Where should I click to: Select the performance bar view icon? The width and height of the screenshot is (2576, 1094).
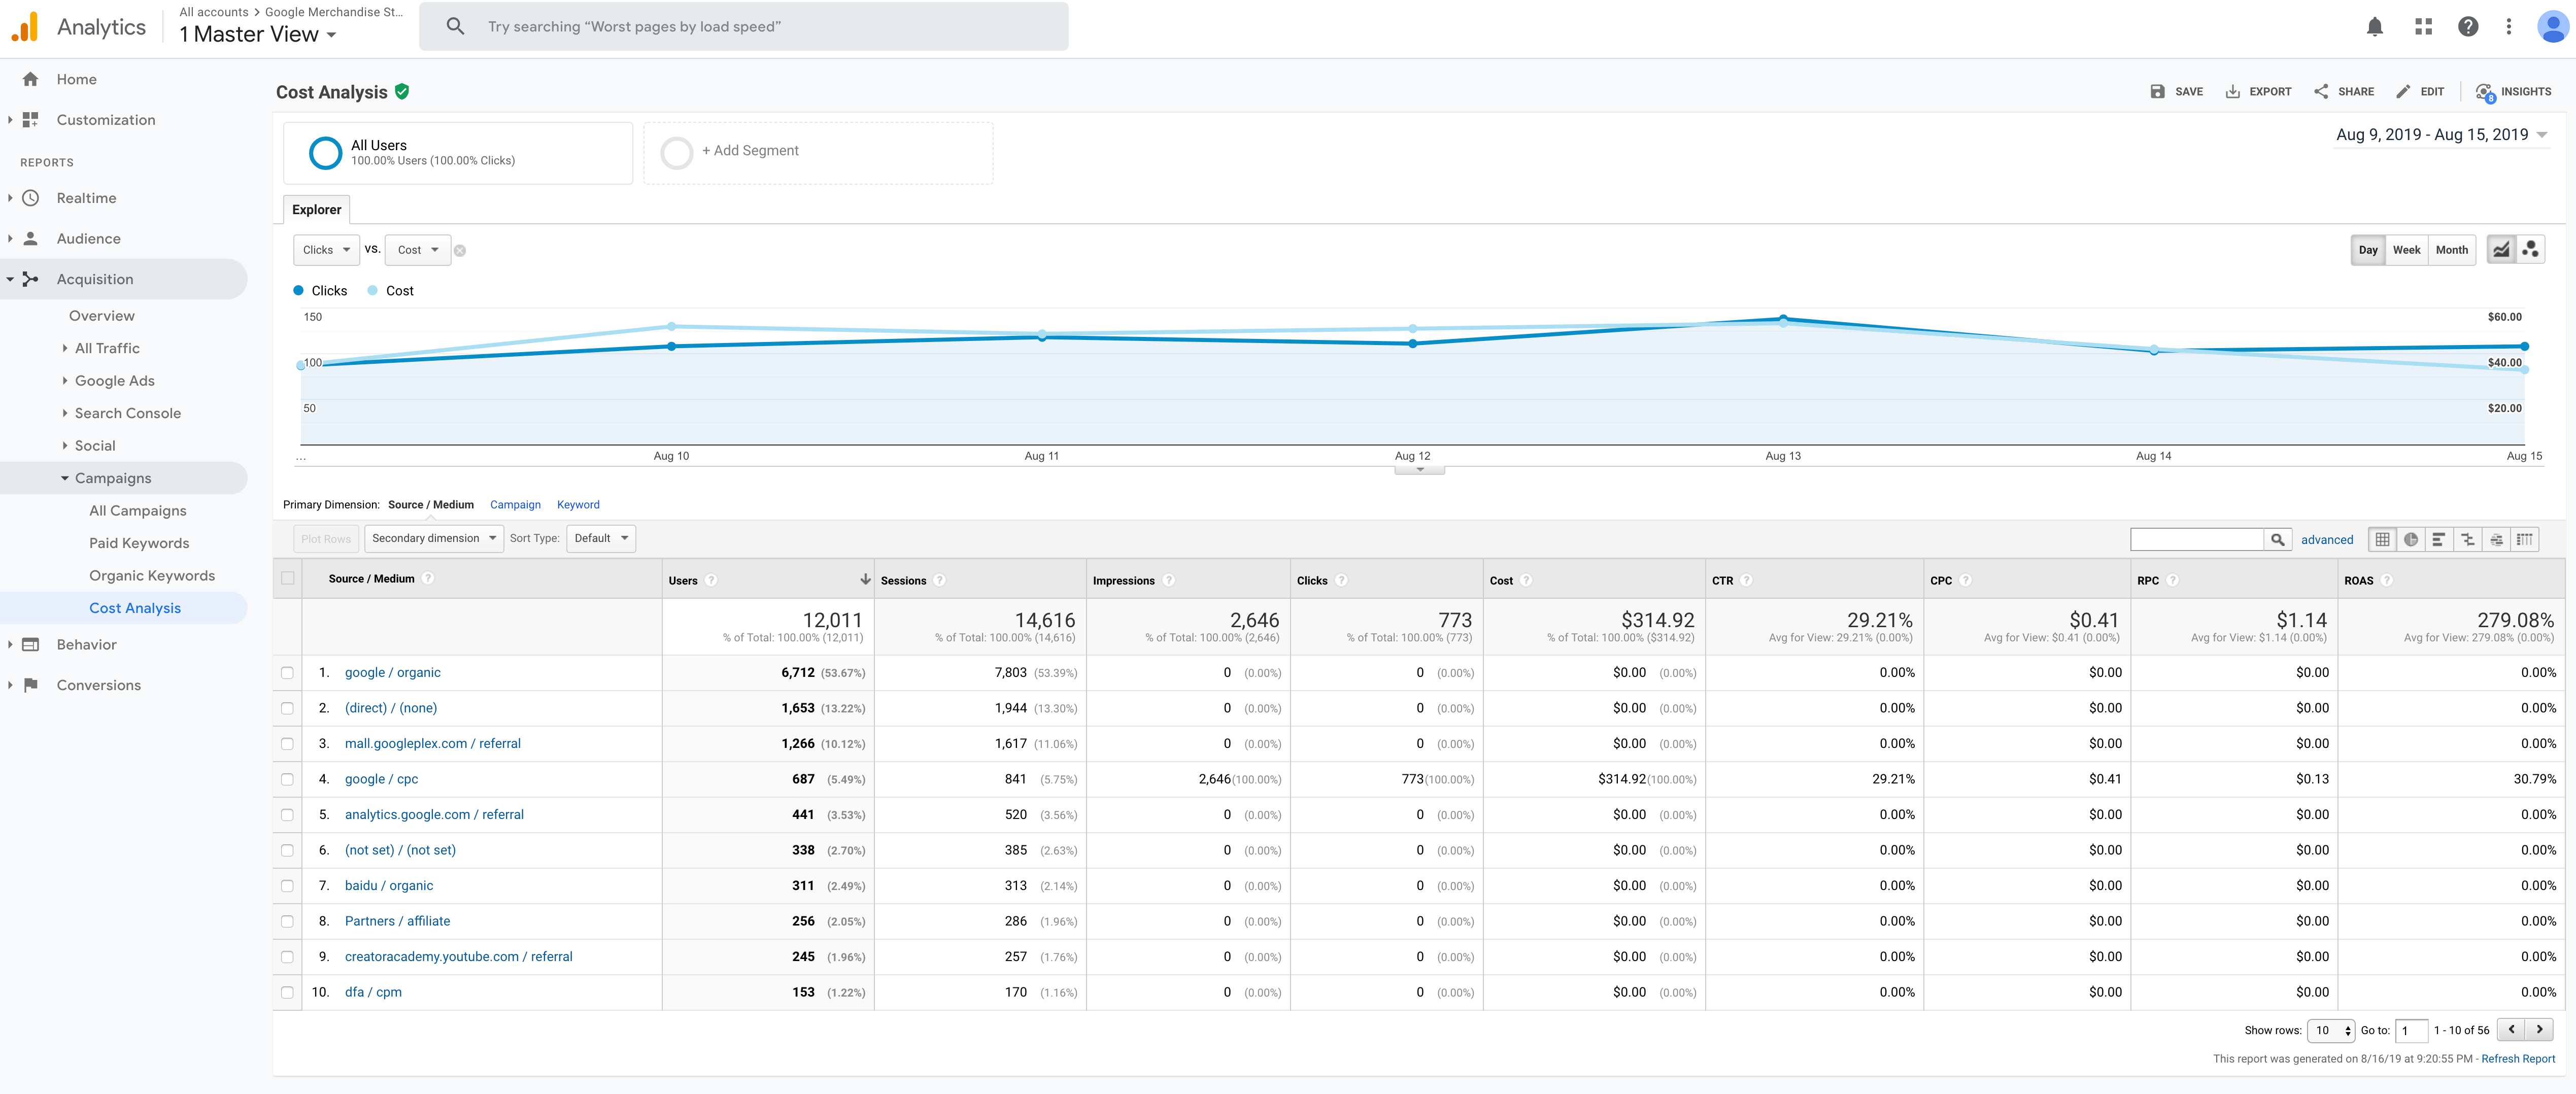click(2439, 540)
